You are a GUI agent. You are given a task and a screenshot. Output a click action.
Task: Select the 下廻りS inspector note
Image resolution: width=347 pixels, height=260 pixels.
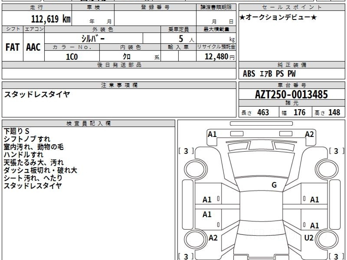point(16,131)
